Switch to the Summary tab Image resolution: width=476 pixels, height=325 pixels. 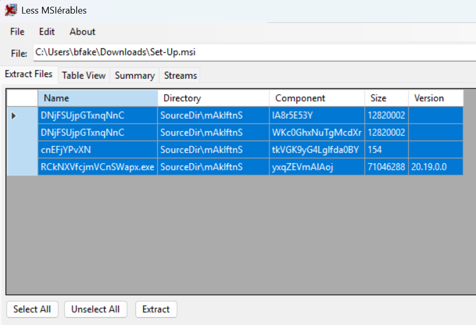134,76
